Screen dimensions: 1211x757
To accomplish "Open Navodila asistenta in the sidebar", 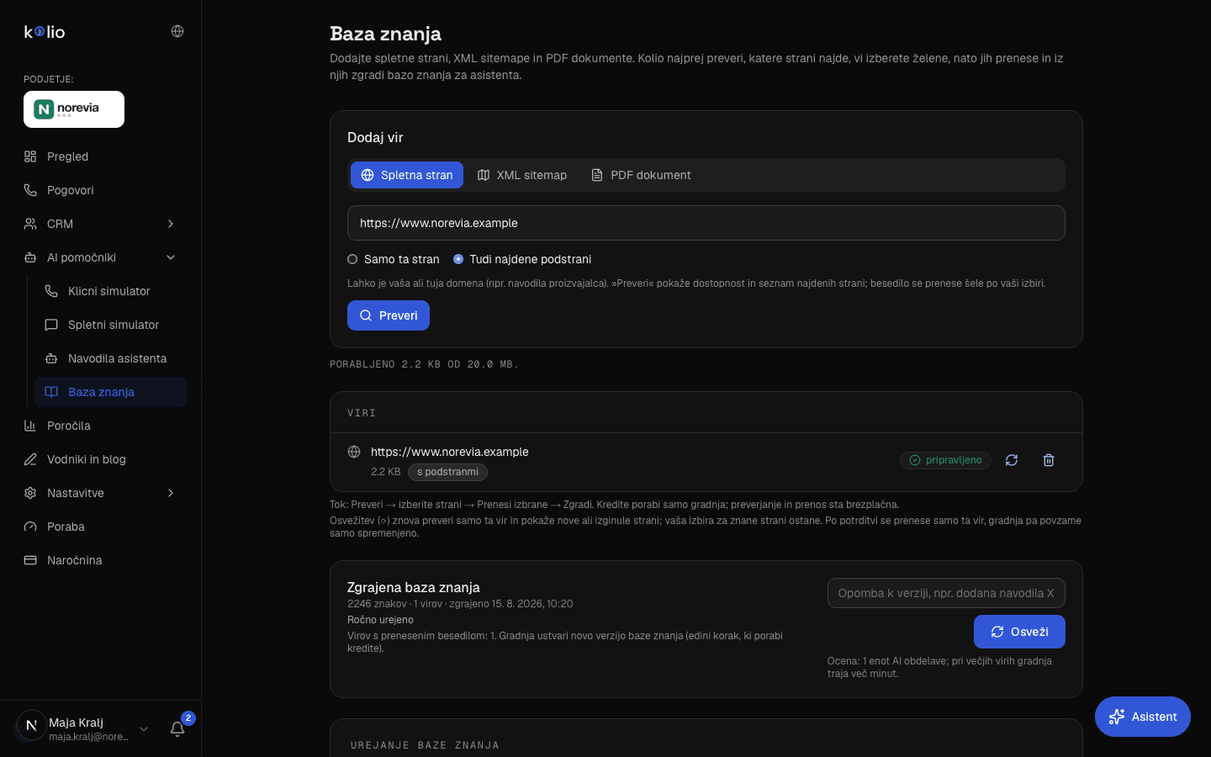I will [111, 358].
